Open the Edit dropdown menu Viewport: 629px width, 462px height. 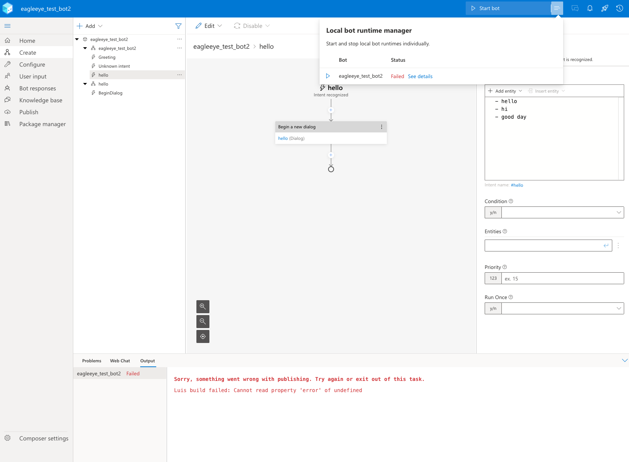pyautogui.click(x=208, y=26)
